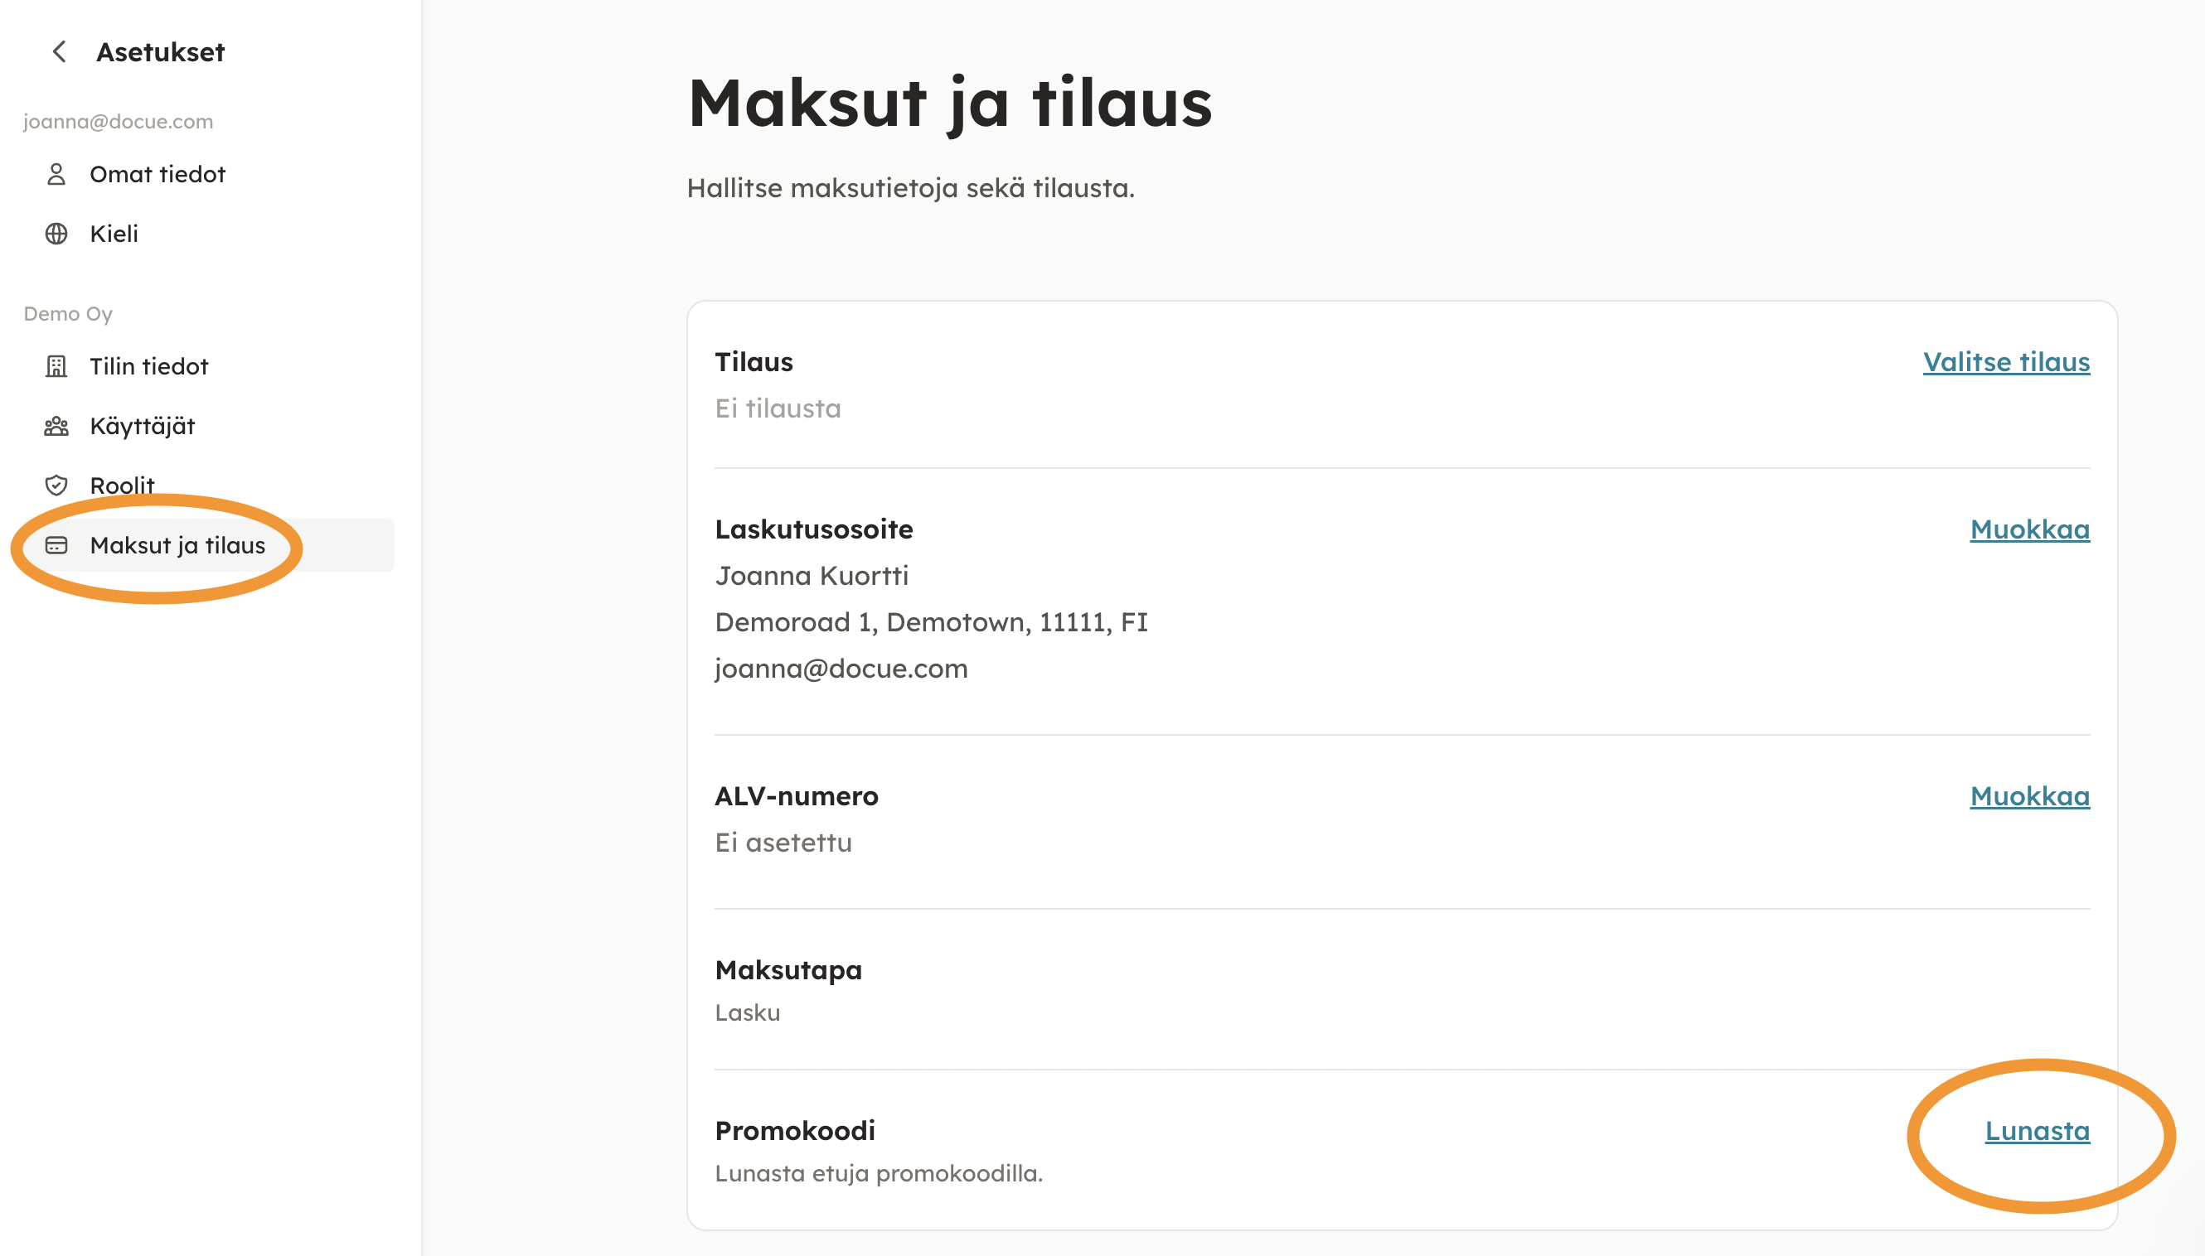Image resolution: width=2205 pixels, height=1256 pixels.
Task: Click the building icon for Tilin tiedot
Action: point(56,367)
